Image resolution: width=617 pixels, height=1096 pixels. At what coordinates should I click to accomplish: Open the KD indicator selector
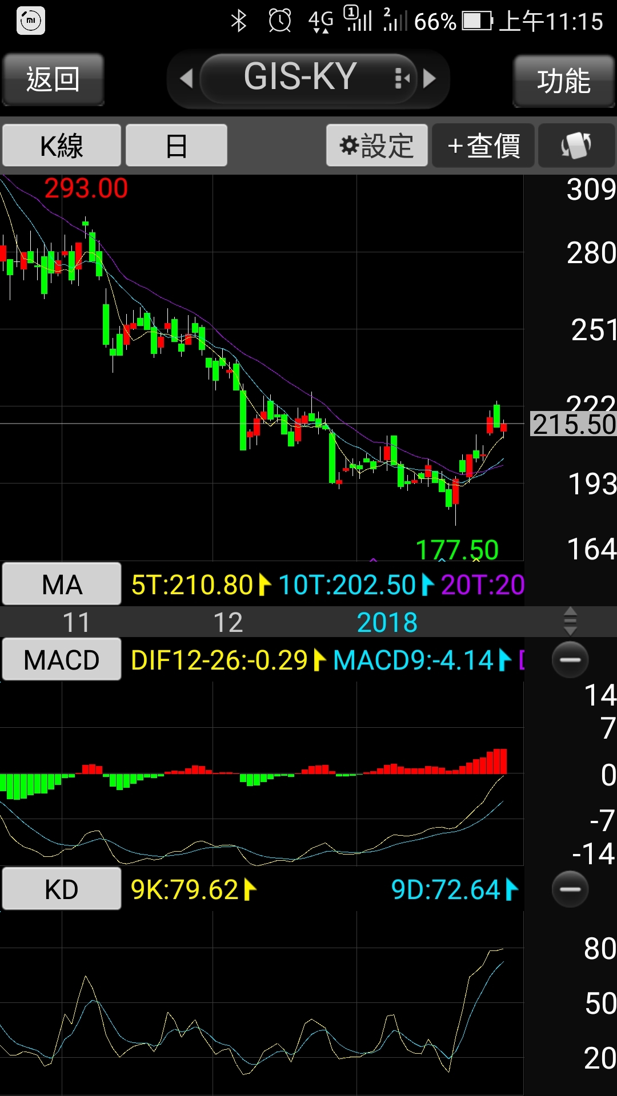tap(62, 889)
